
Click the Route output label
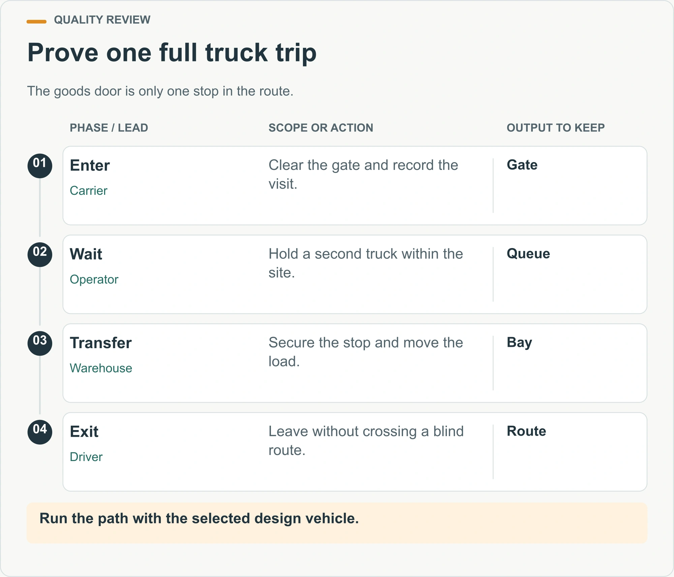coord(526,431)
